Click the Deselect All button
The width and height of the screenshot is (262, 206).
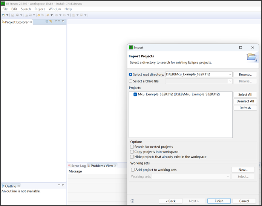[245, 101]
